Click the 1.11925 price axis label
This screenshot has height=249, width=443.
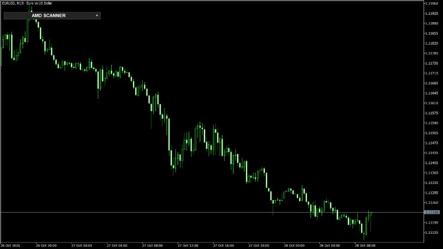431,13
